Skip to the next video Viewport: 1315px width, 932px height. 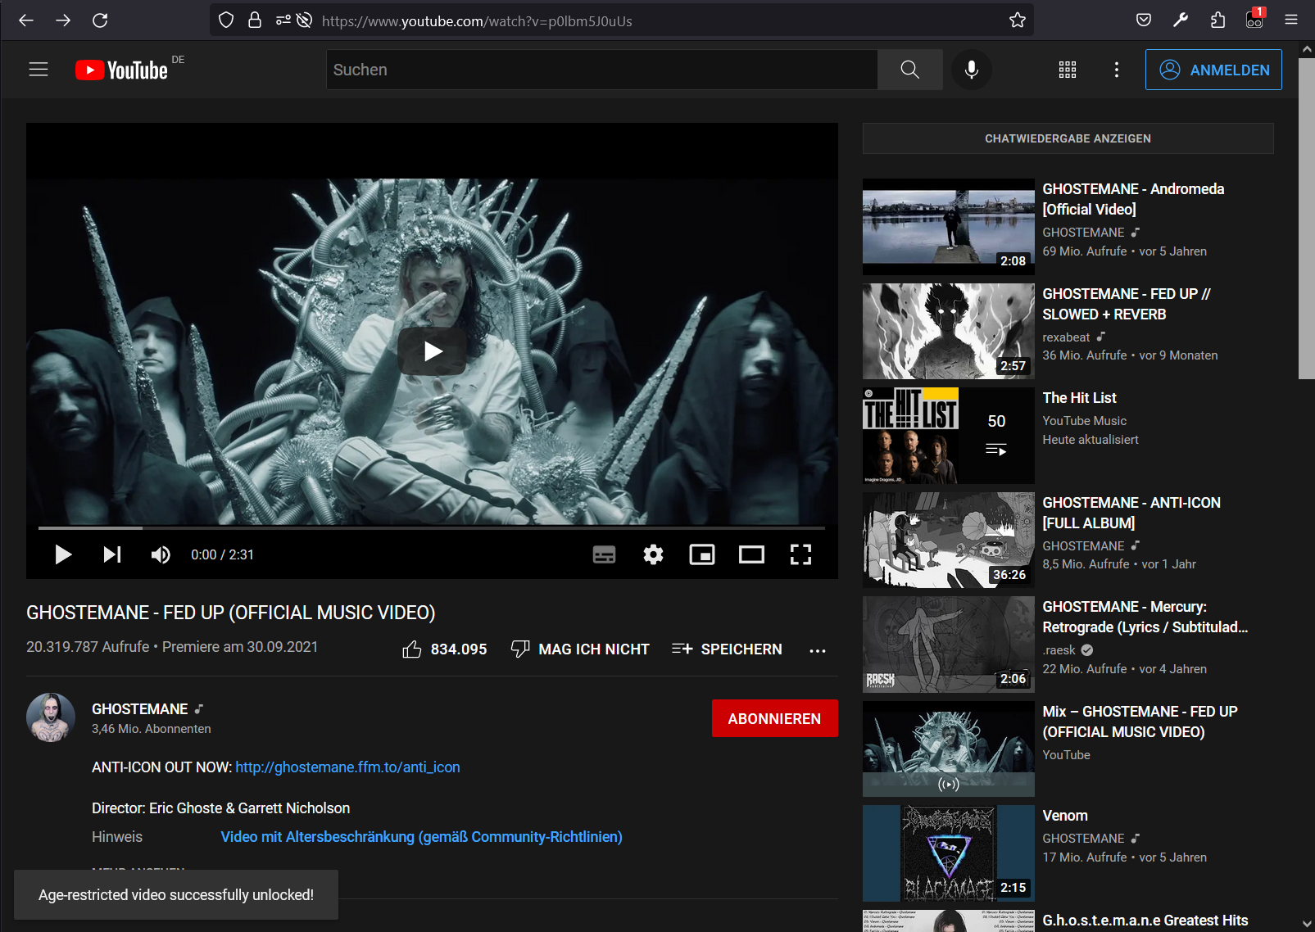tap(112, 554)
